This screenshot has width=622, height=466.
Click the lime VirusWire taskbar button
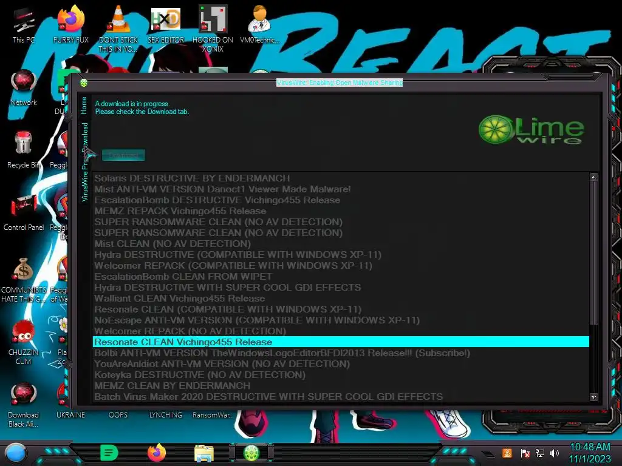click(x=251, y=453)
